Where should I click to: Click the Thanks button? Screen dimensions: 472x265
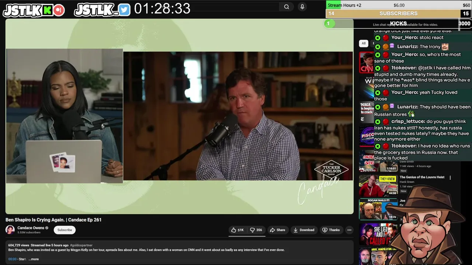pos(331,230)
